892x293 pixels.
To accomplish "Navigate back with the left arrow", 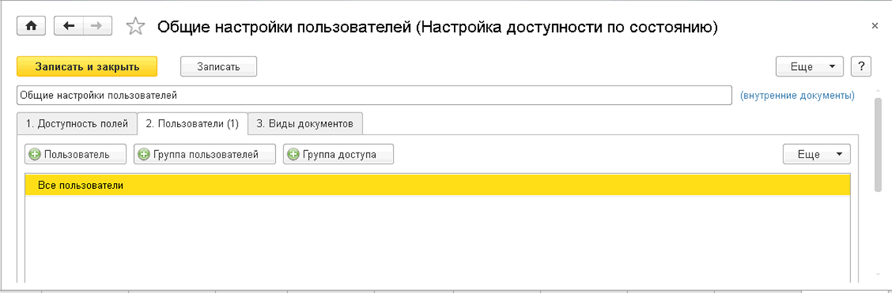I will [69, 26].
